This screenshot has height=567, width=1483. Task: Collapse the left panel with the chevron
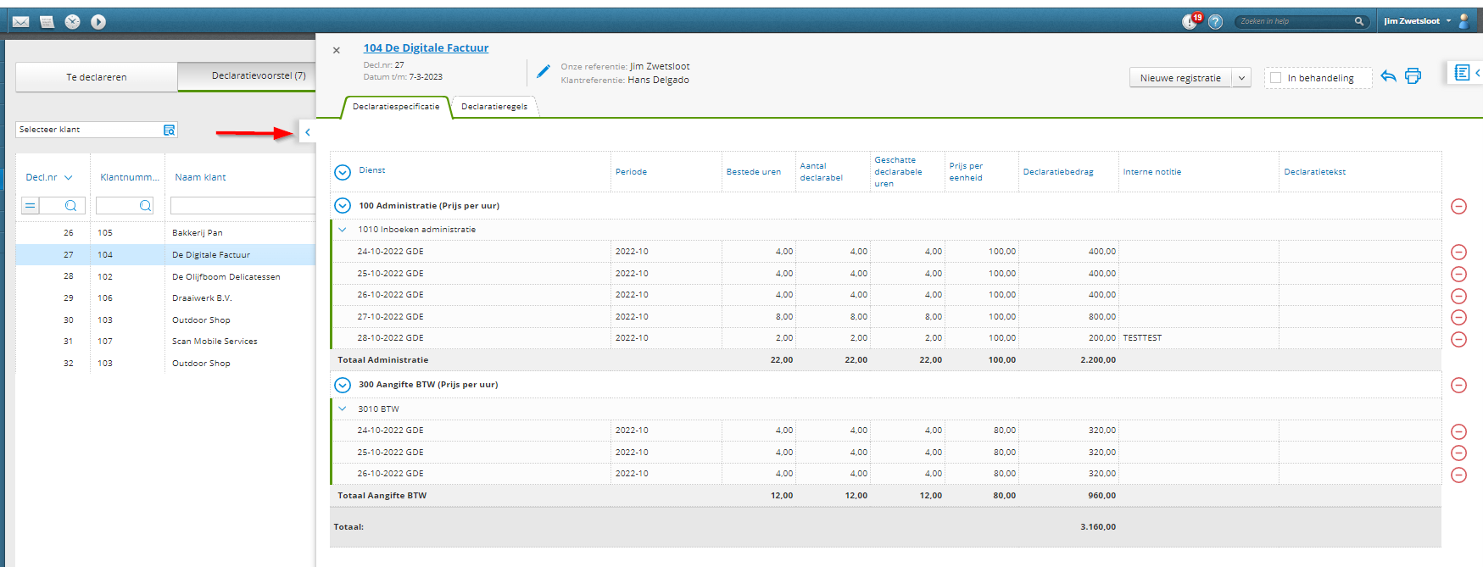point(308,132)
